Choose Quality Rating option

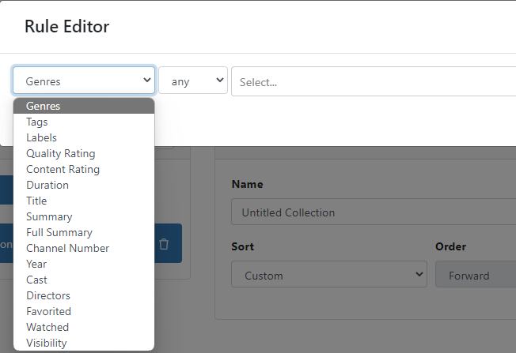pos(60,153)
